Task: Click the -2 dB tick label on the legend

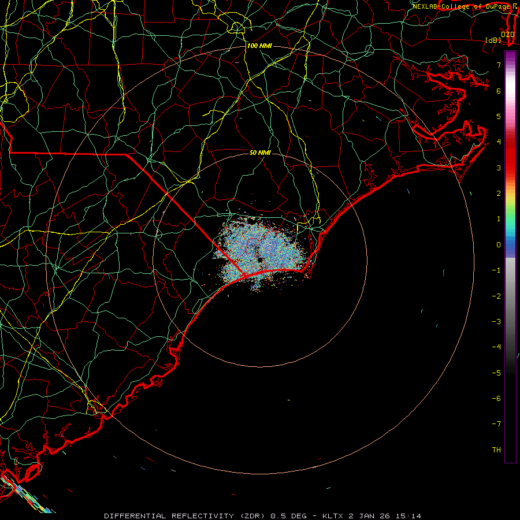Action: click(496, 296)
